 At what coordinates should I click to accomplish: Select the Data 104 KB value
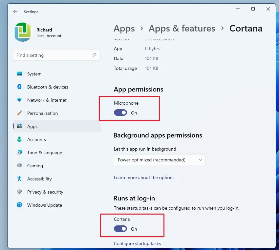point(151,58)
